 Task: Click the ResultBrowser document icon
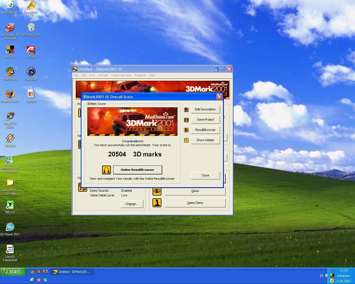(186, 130)
